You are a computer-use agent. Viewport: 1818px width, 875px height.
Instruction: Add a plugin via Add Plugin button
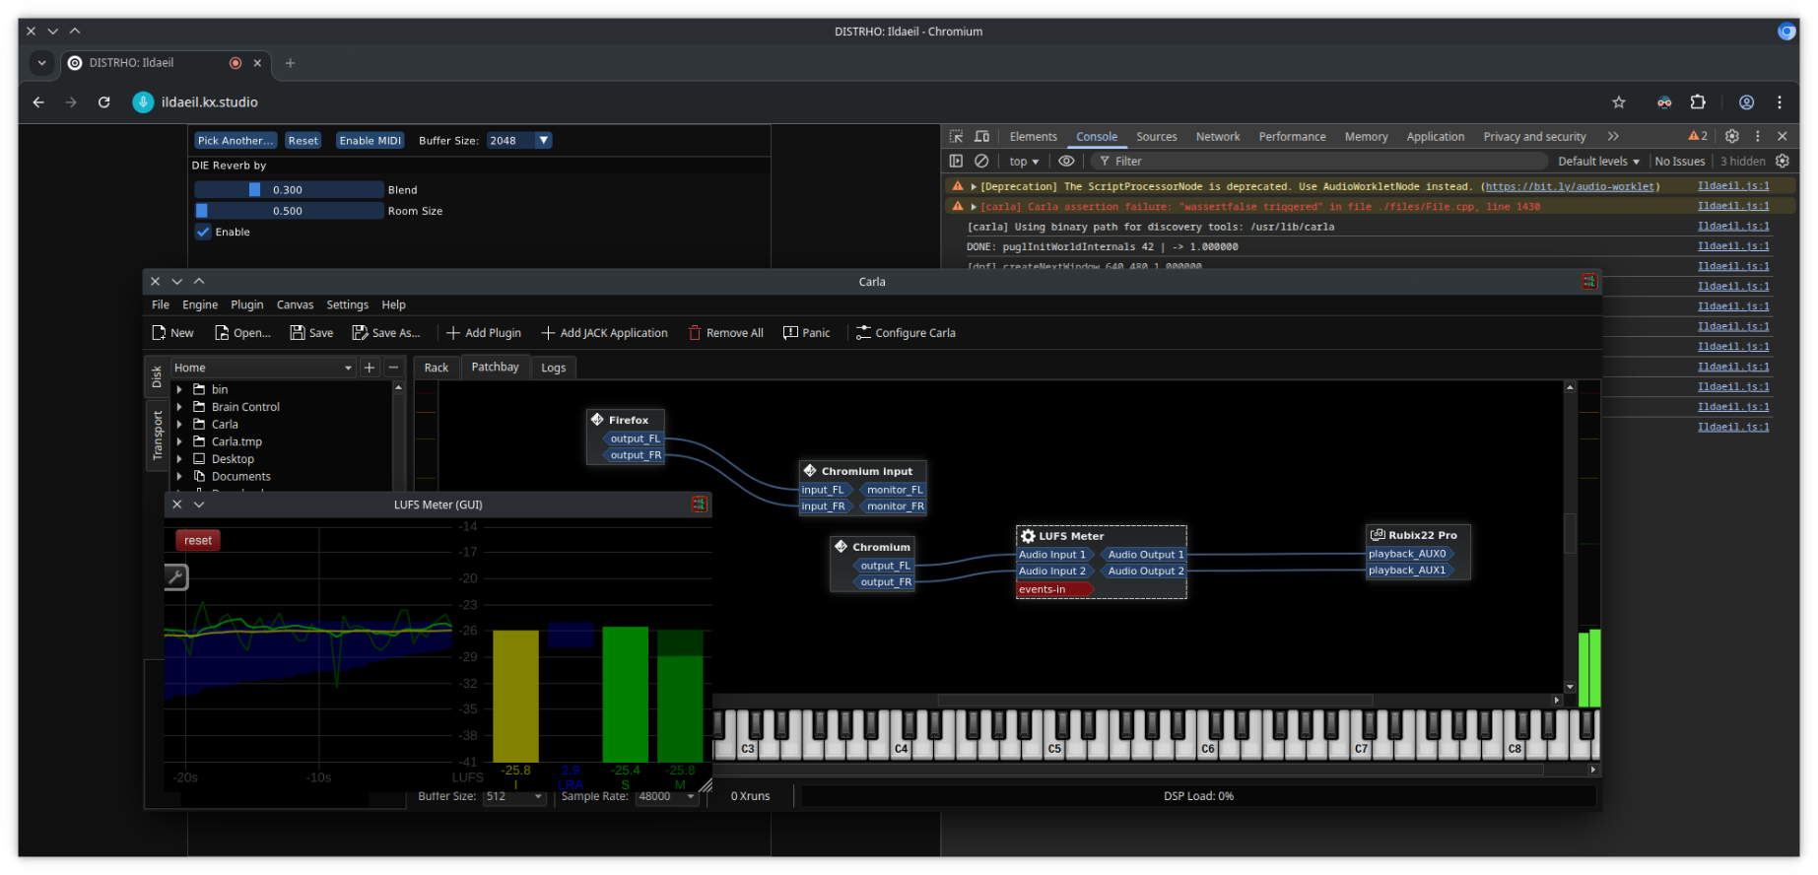pyautogui.click(x=484, y=333)
